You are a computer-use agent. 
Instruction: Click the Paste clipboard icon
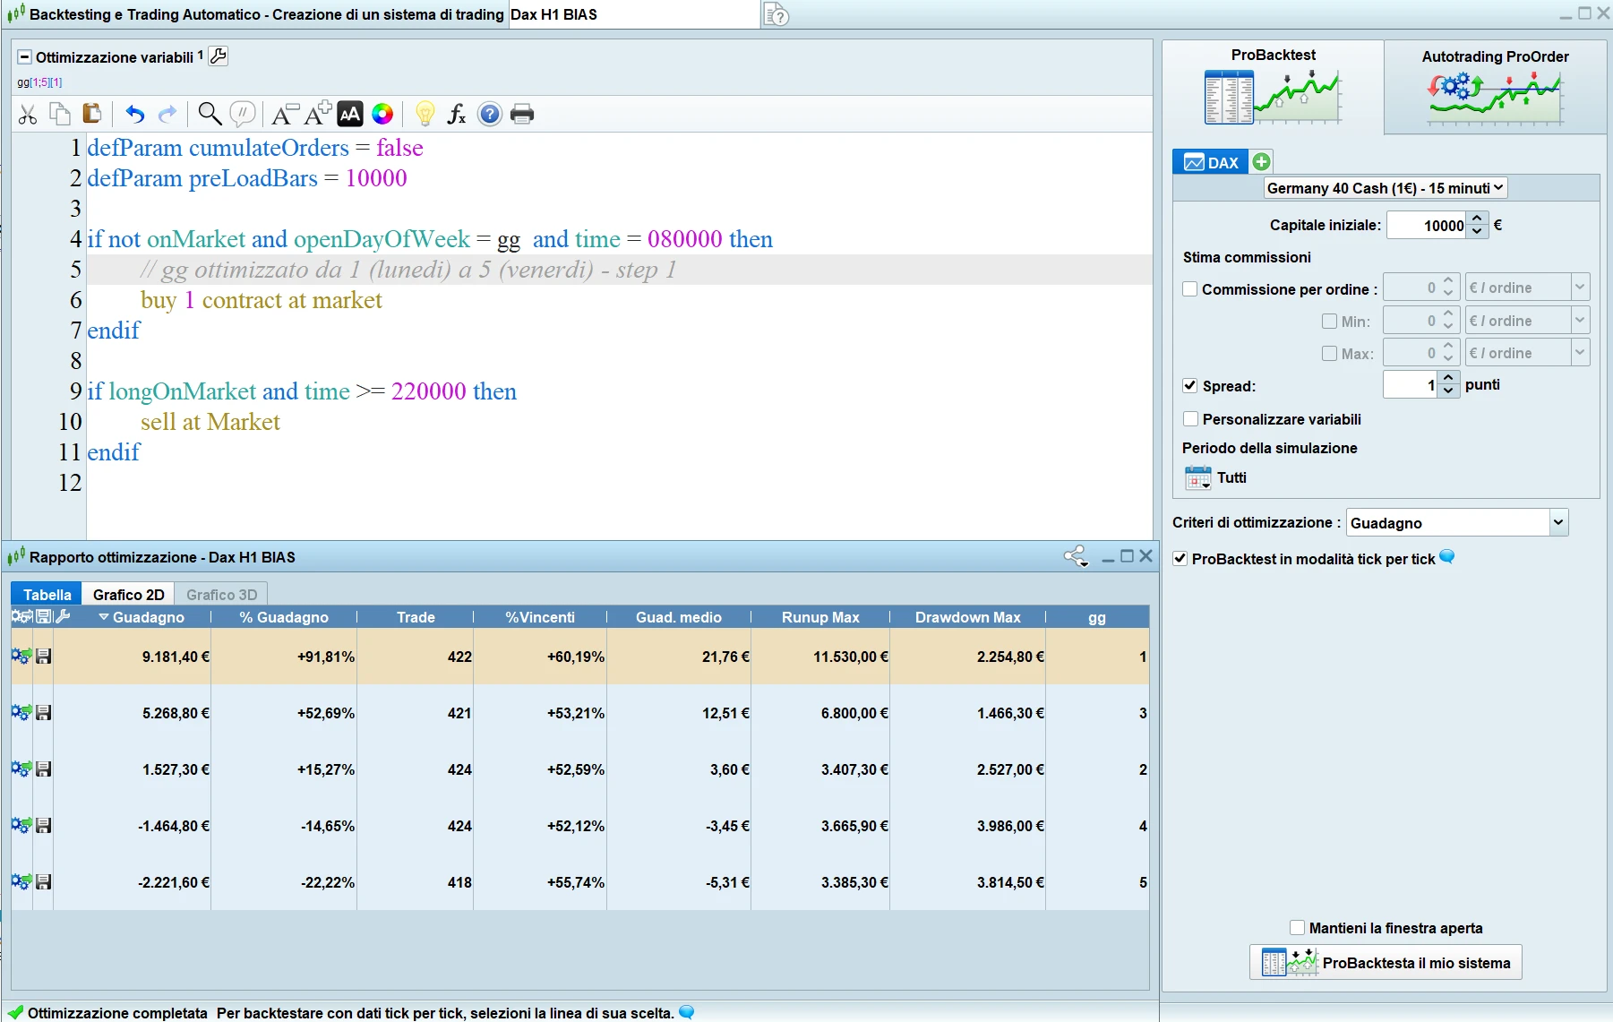click(x=91, y=114)
